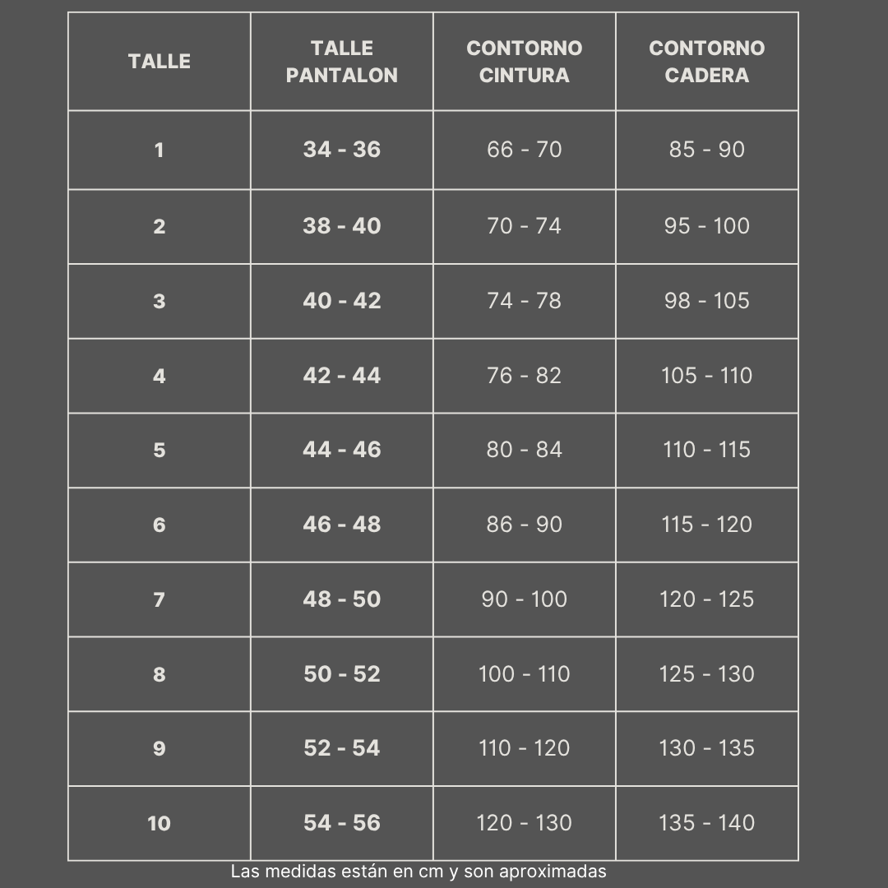888x888 pixels.
Task: Click the hip value 130 - 135
Action: coord(707,748)
